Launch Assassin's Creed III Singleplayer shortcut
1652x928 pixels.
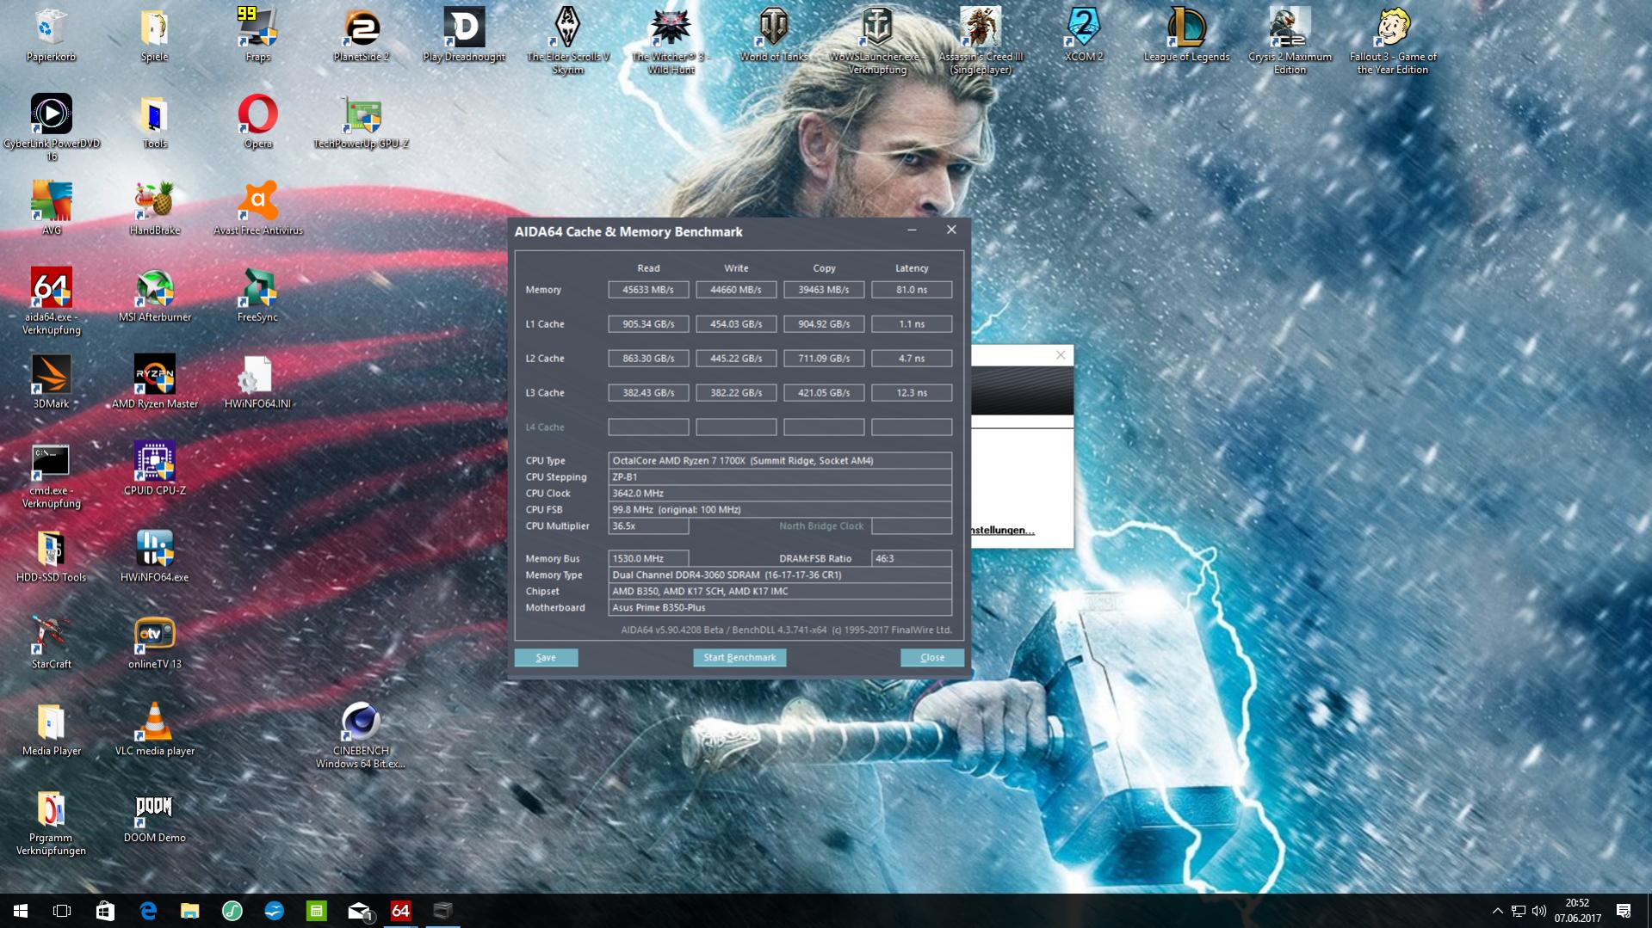click(981, 40)
